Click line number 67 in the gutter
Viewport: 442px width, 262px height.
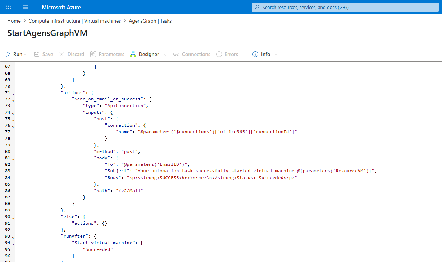pyautogui.click(x=8, y=66)
